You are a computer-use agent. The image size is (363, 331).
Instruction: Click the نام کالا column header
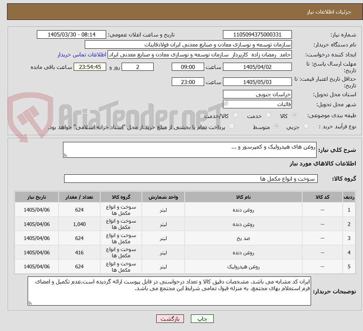(243, 197)
